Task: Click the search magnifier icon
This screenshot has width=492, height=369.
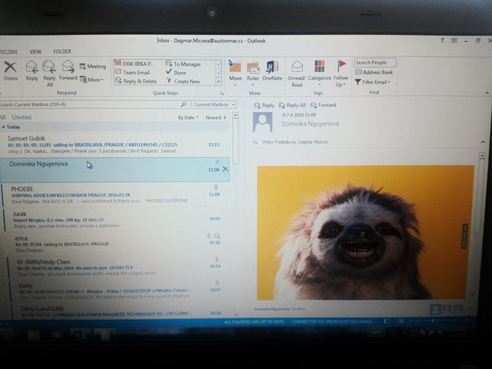Action: coord(184,105)
